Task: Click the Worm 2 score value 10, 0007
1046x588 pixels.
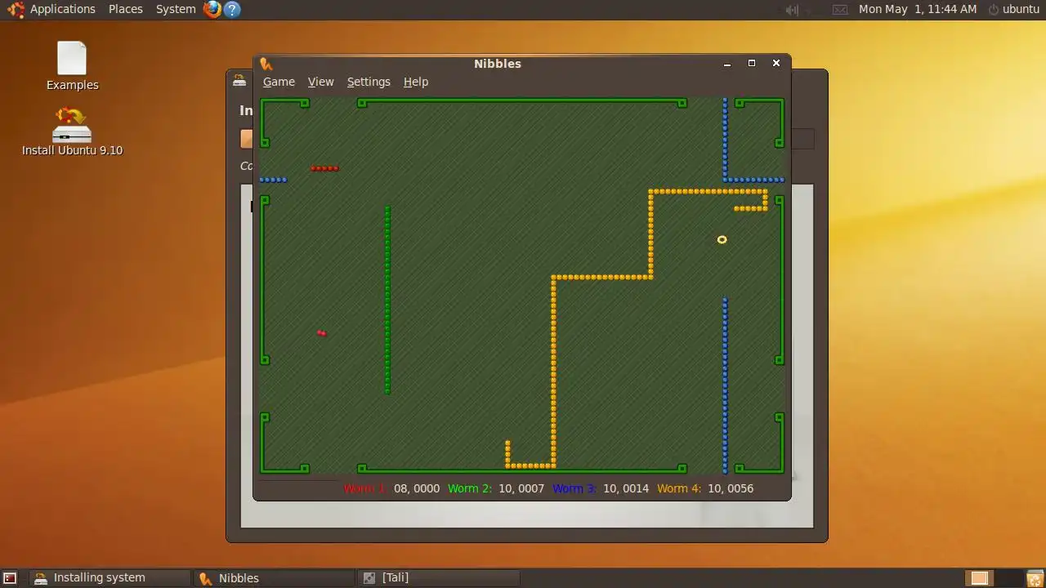Action: (x=521, y=488)
